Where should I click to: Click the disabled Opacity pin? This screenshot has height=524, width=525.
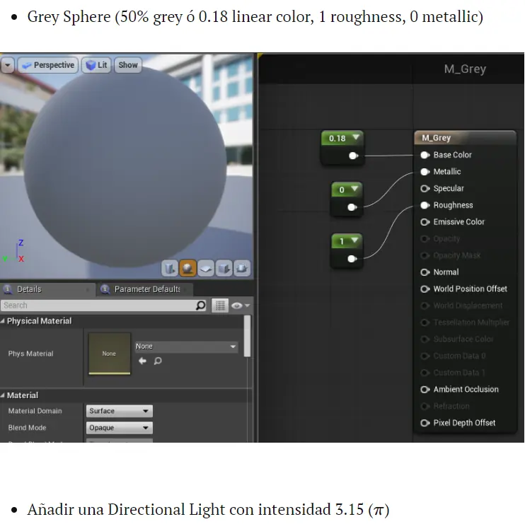pos(425,238)
